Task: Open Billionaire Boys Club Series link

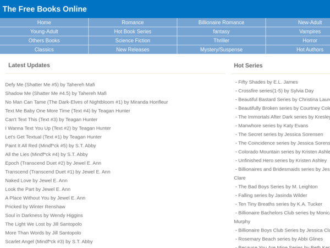Action: (284, 230)
